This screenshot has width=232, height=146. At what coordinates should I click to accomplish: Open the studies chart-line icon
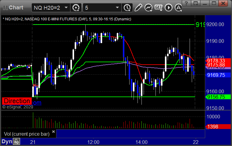[x=148, y=8]
